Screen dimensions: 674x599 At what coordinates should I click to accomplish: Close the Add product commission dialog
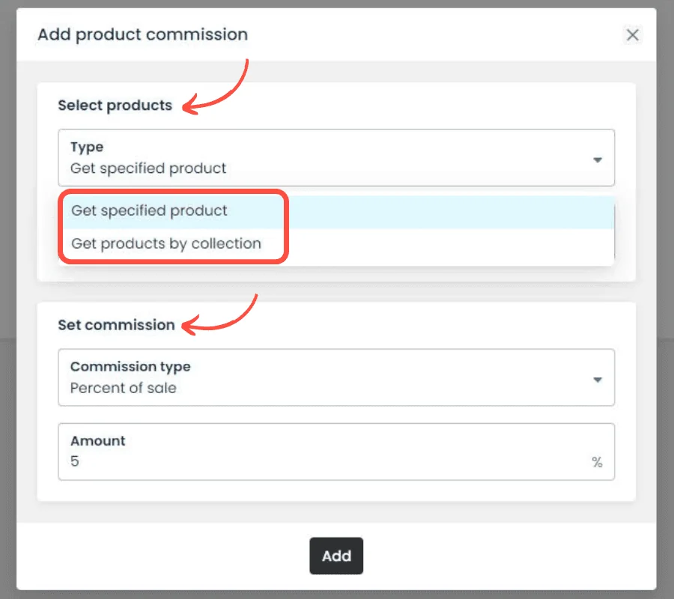pyautogui.click(x=633, y=34)
